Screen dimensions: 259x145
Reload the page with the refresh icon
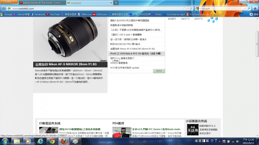click(191, 8)
